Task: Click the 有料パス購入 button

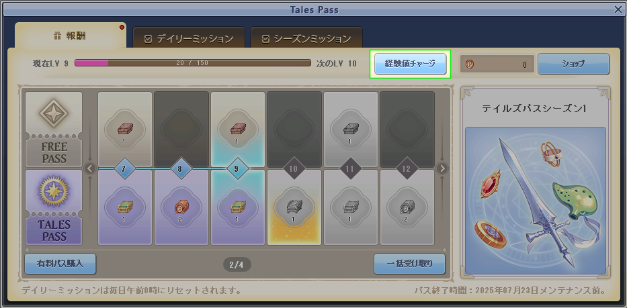Action: coord(60,264)
